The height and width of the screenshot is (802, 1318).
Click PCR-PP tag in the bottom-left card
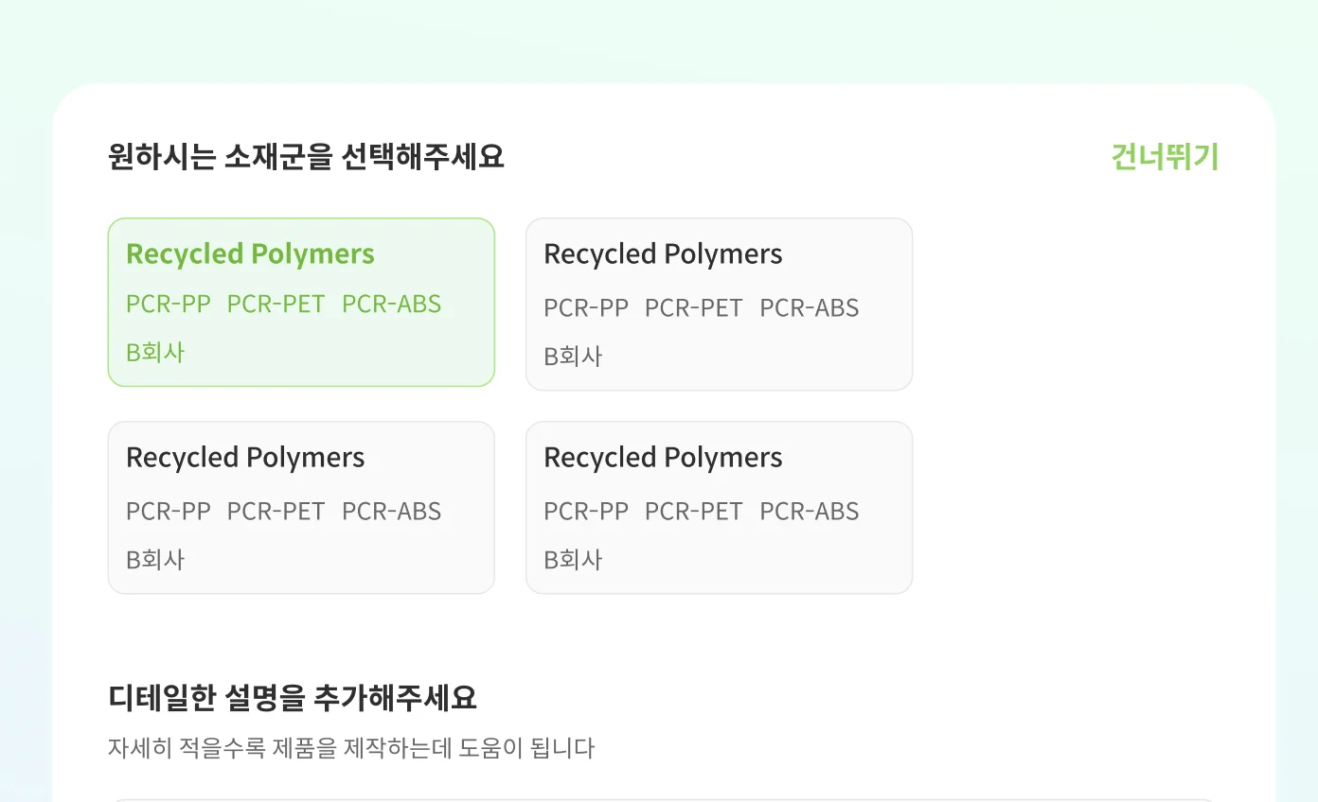169,511
